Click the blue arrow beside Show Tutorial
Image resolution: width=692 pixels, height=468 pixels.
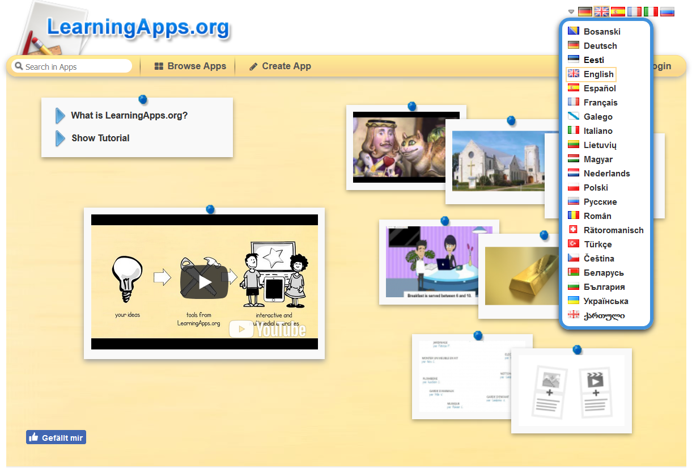pos(60,138)
